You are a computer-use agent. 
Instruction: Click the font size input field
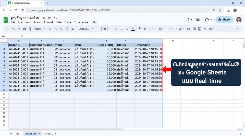tap(104, 29)
